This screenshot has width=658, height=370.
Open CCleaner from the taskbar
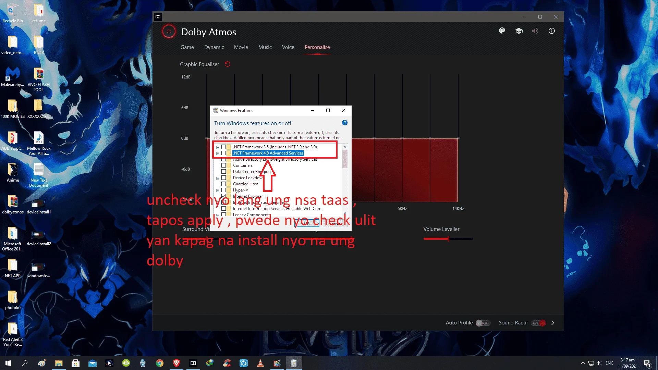click(x=227, y=363)
